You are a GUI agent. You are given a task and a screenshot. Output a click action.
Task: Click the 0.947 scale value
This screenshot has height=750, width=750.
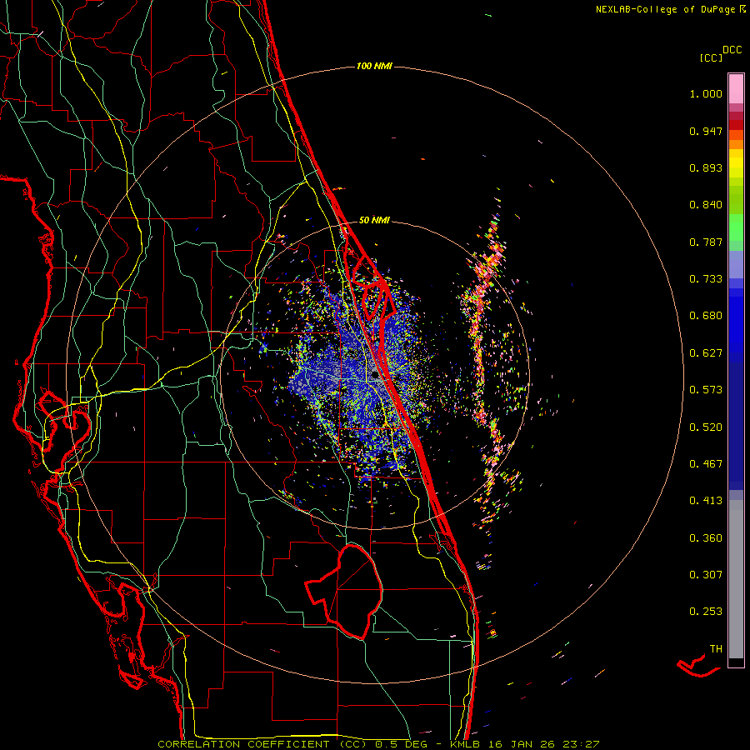tap(706, 131)
